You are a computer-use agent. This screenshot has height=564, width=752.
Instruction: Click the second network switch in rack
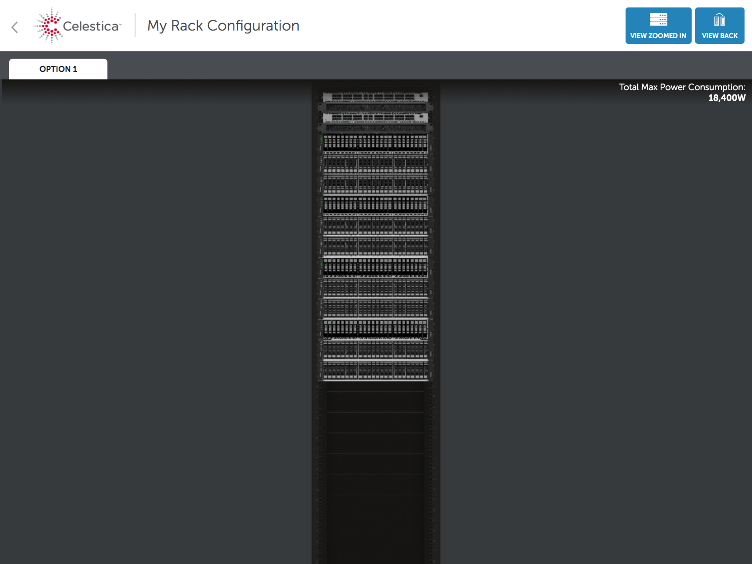[x=375, y=118]
